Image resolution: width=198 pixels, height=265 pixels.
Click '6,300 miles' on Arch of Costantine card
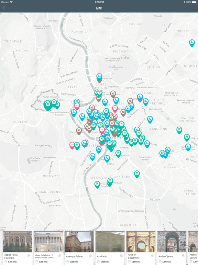click(136, 262)
